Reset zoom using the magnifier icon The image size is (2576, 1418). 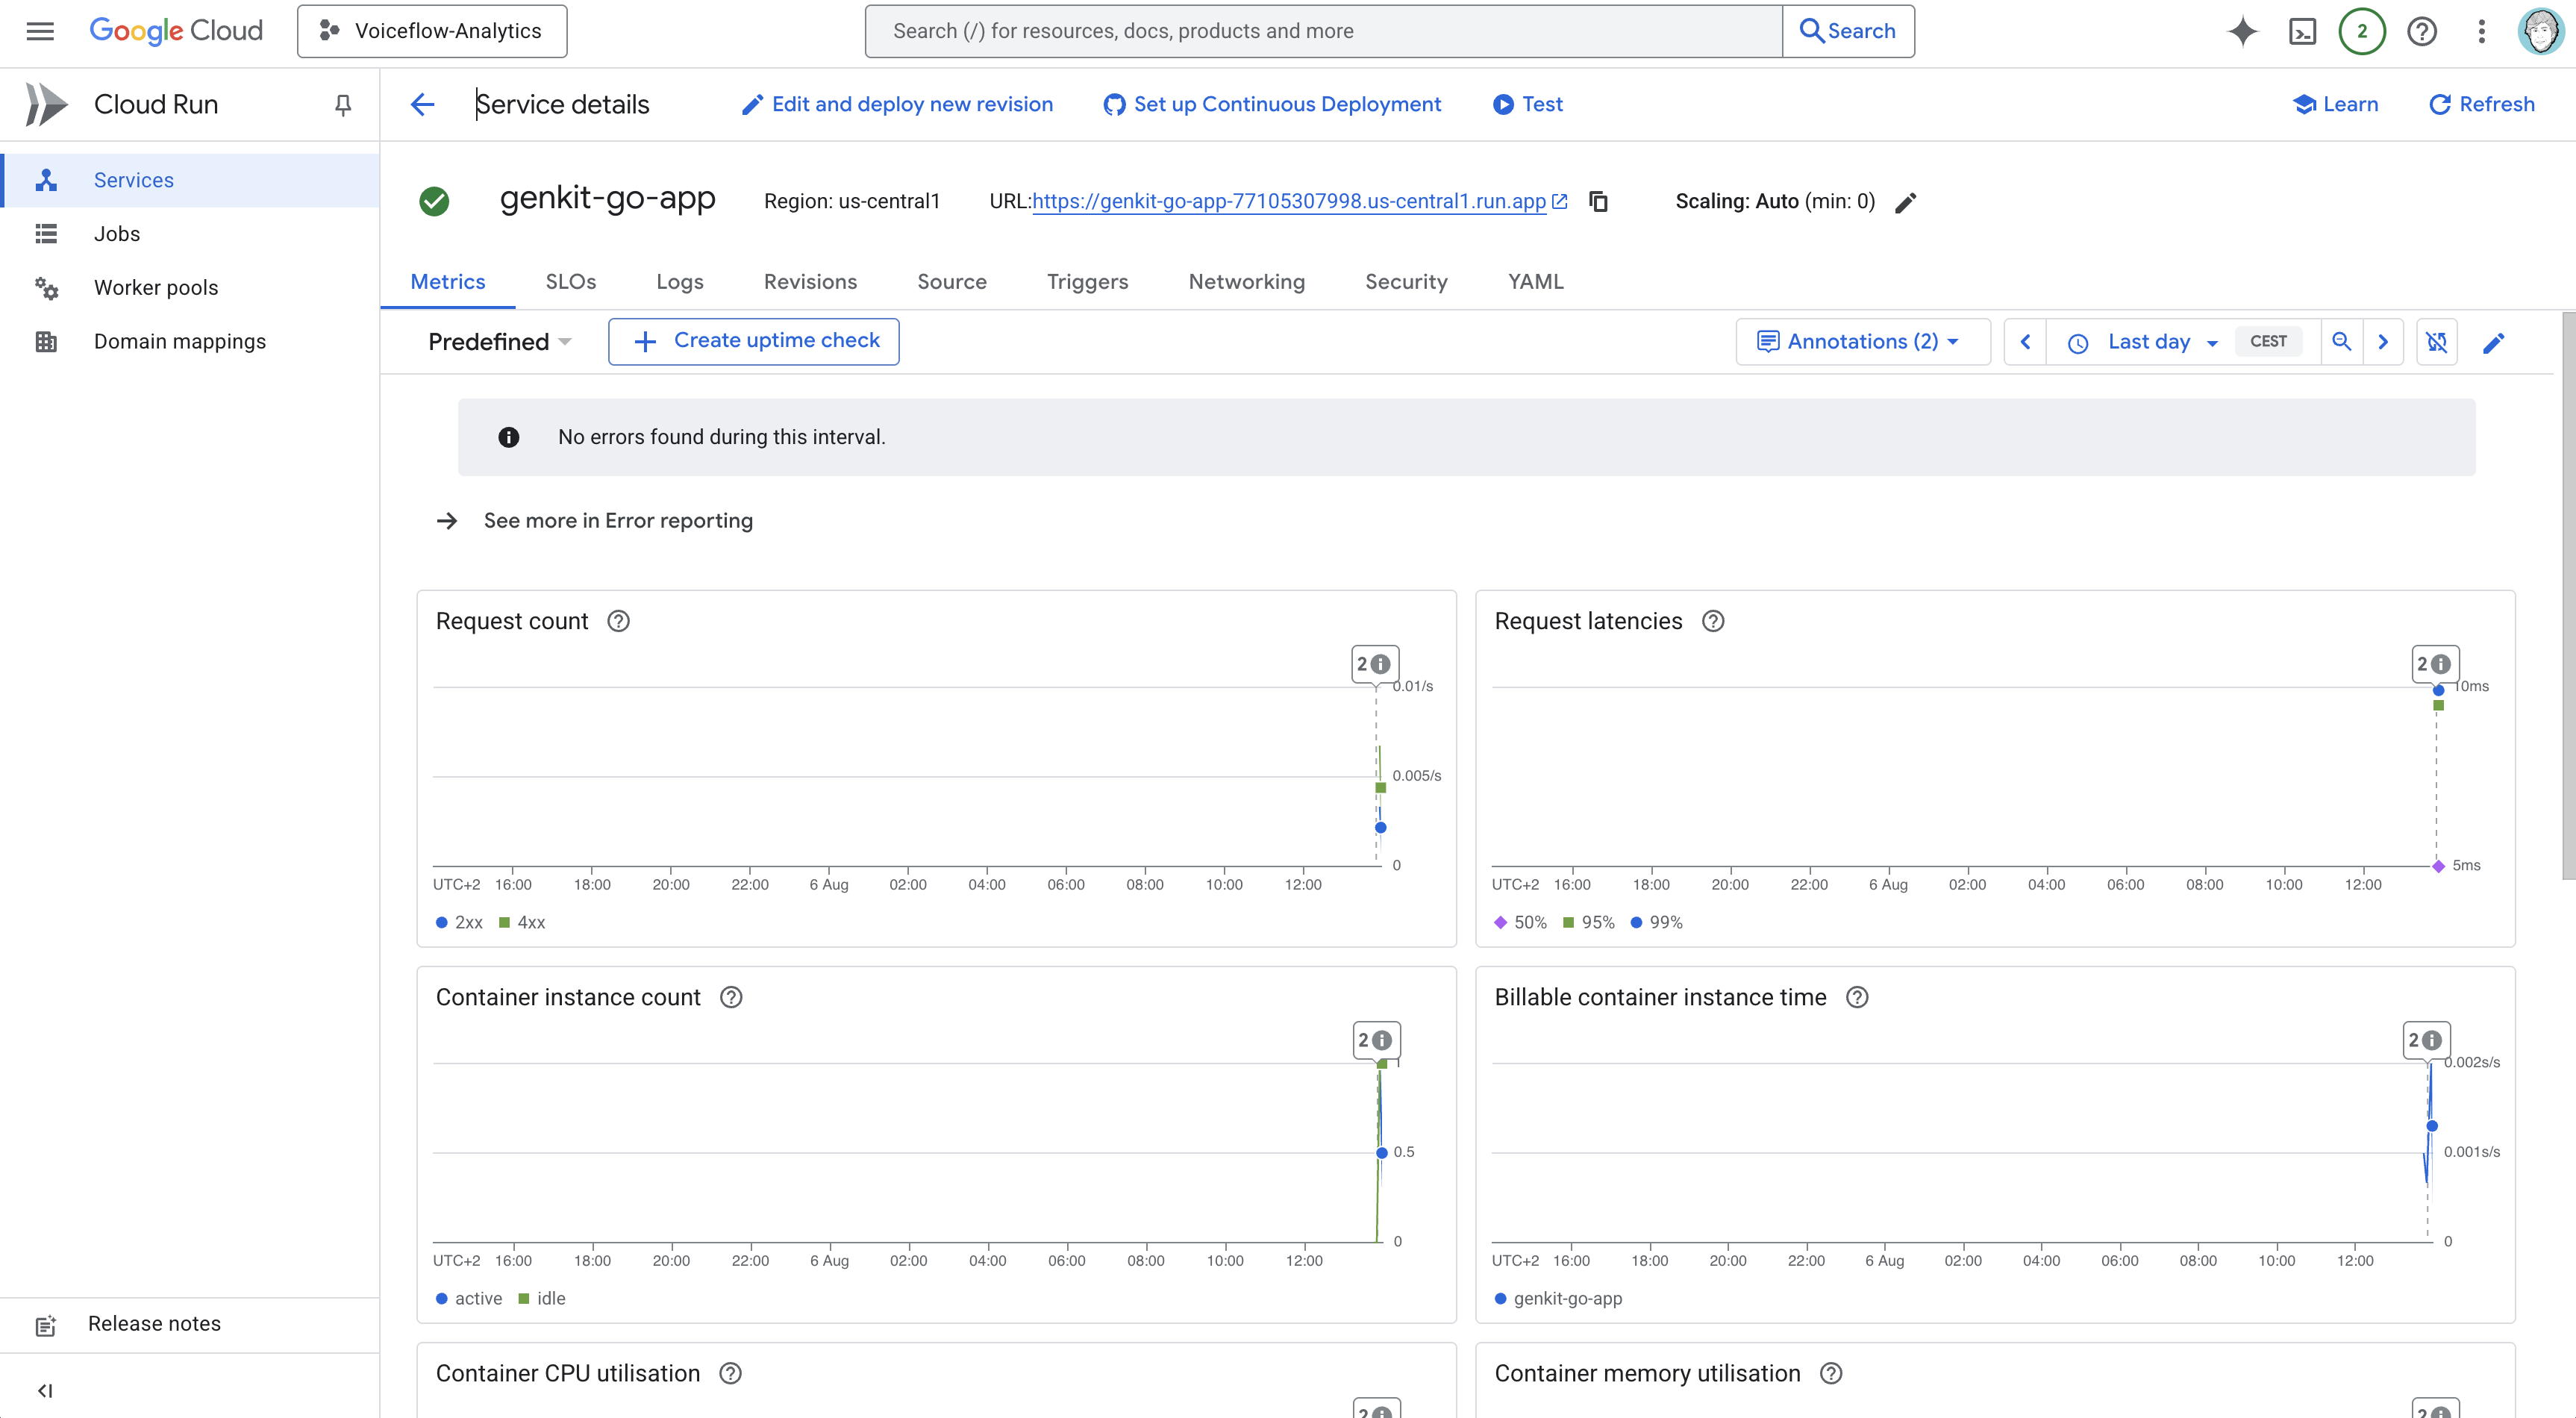[2341, 342]
